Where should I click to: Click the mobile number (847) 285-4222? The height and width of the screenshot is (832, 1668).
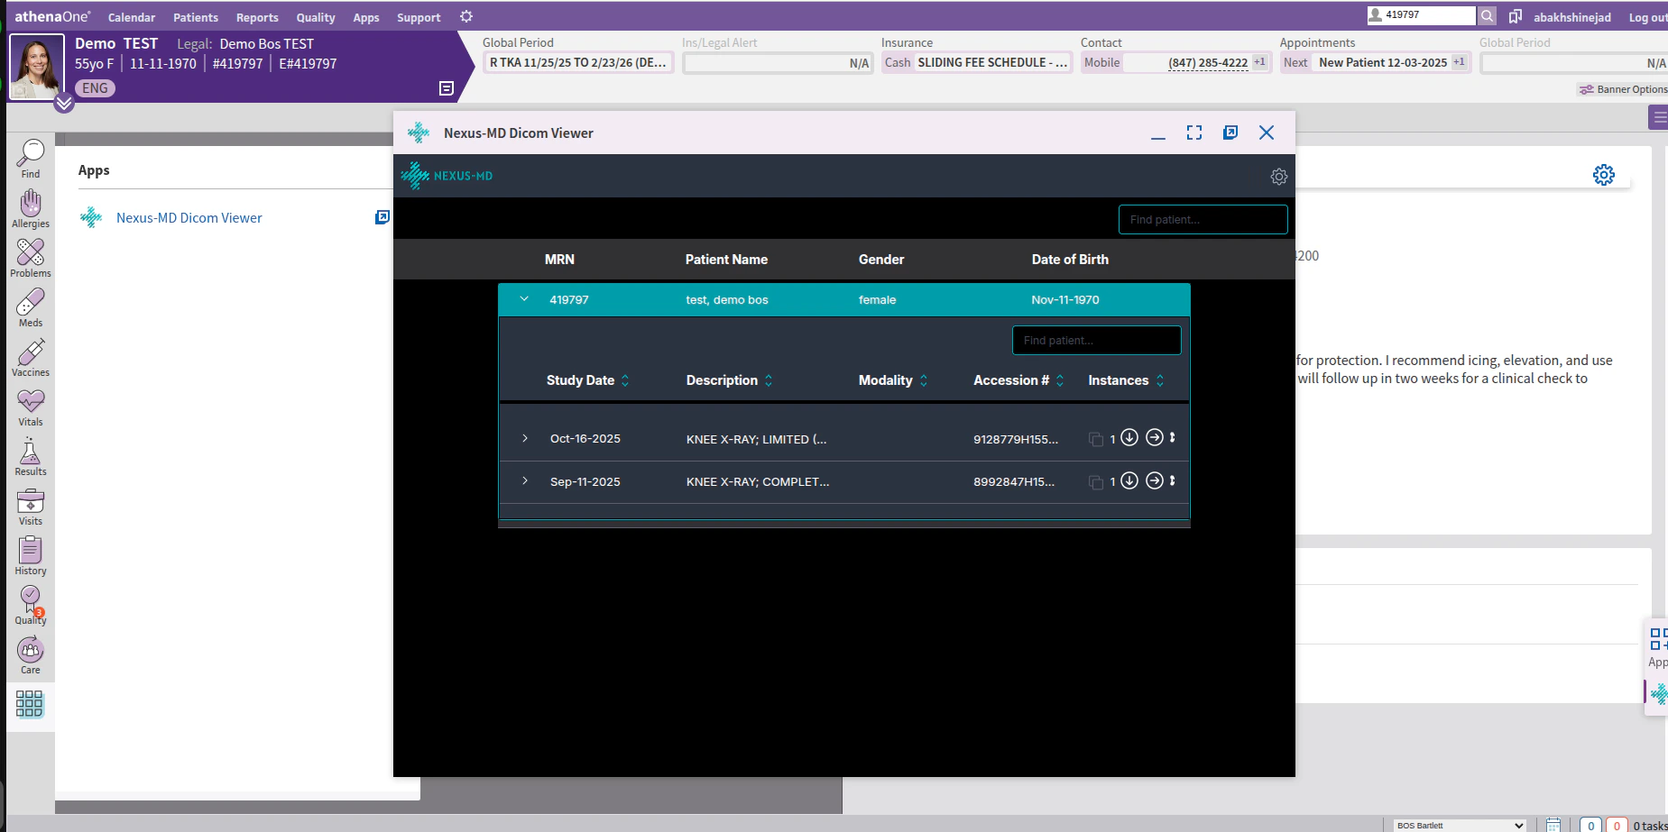1208,63
